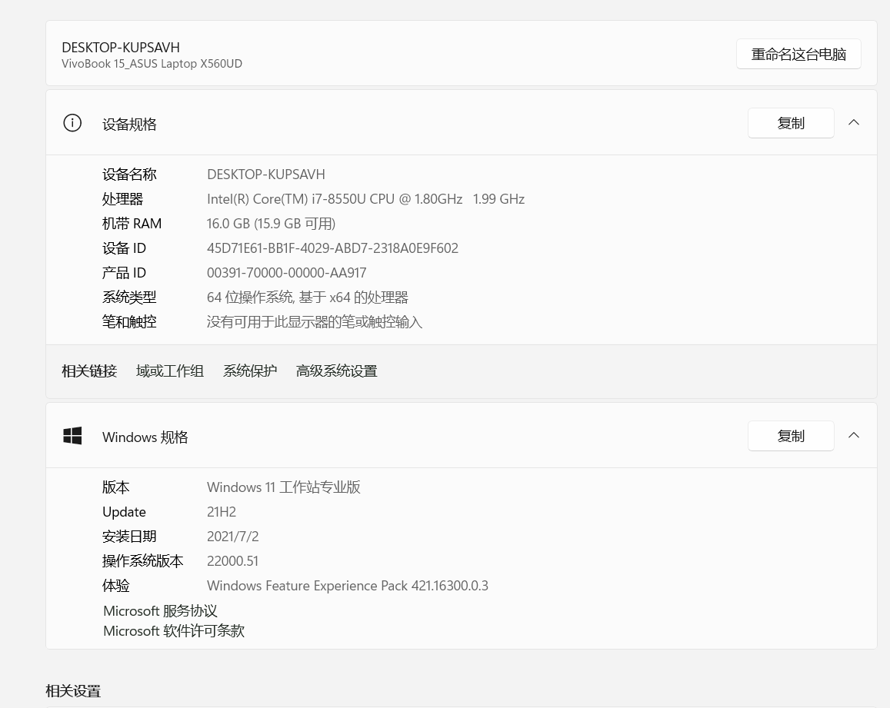Image resolution: width=890 pixels, height=708 pixels.
Task: Click the device specifications info icon
Action: tap(72, 122)
